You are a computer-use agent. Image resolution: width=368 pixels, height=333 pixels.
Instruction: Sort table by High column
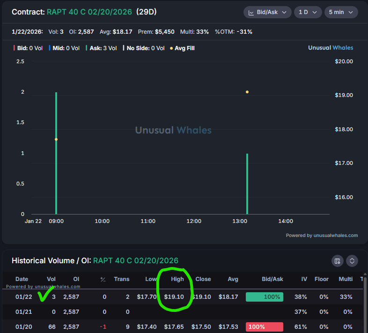pos(177,279)
